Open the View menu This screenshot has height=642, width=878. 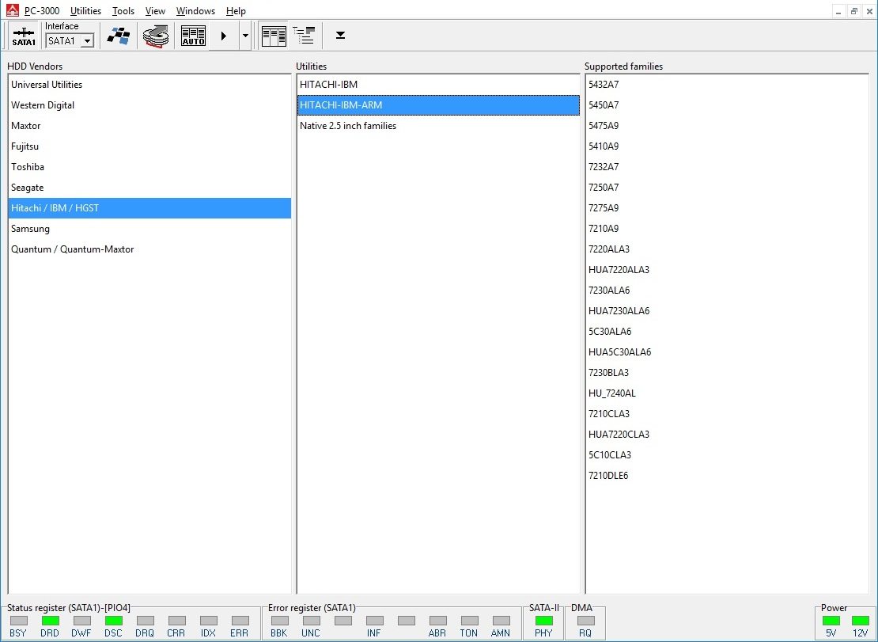(155, 10)
